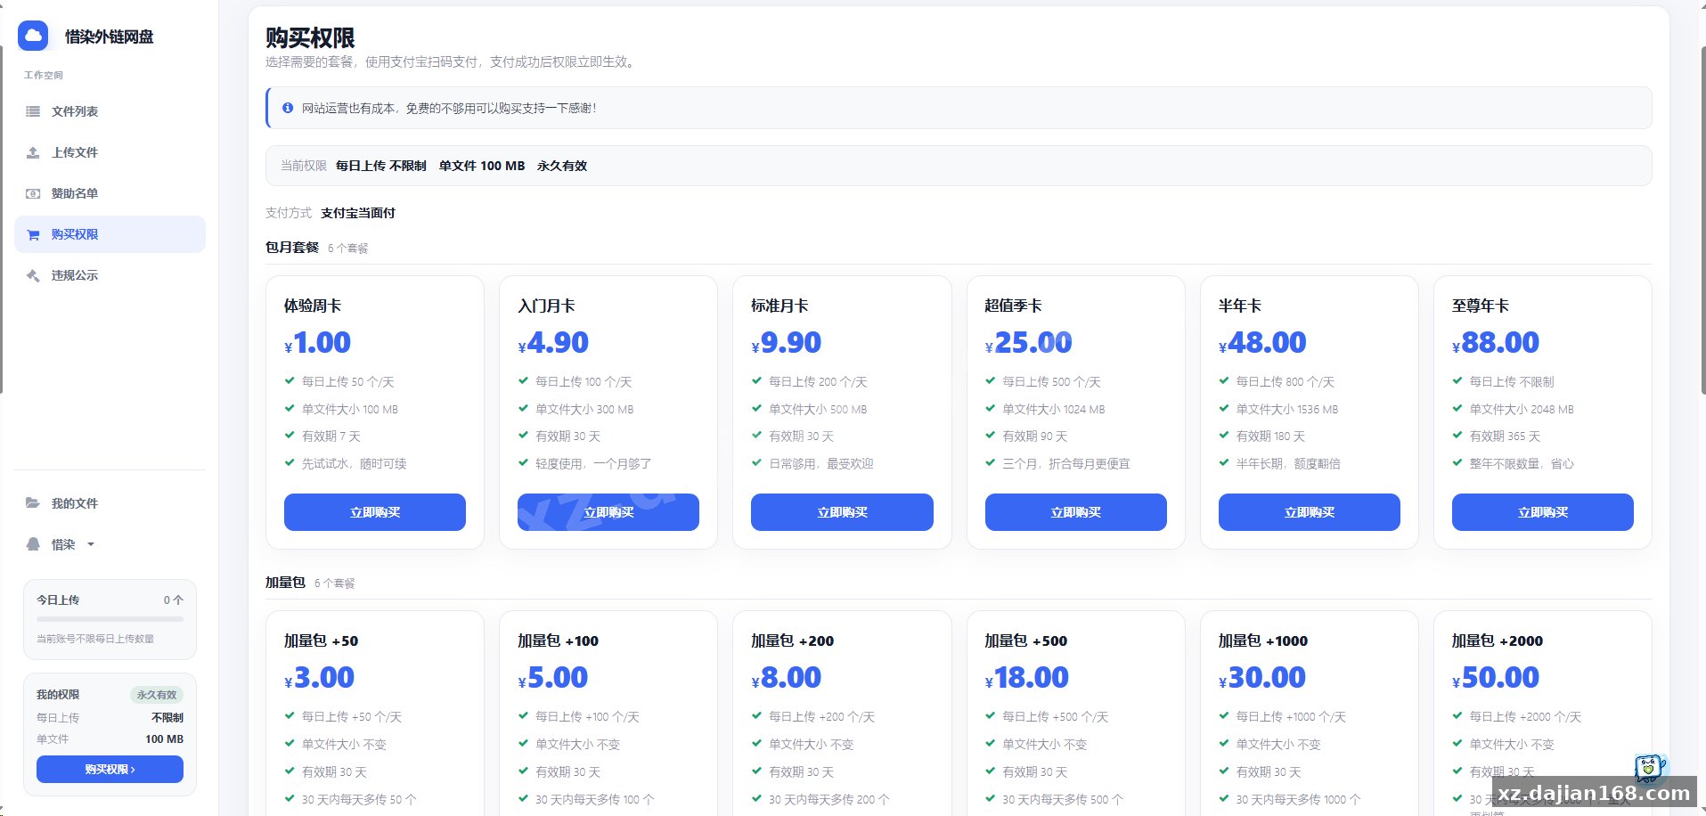Buy the 半年卡 plan now
Screen dimensions: 1706x816
click(x=1310, y=512)
